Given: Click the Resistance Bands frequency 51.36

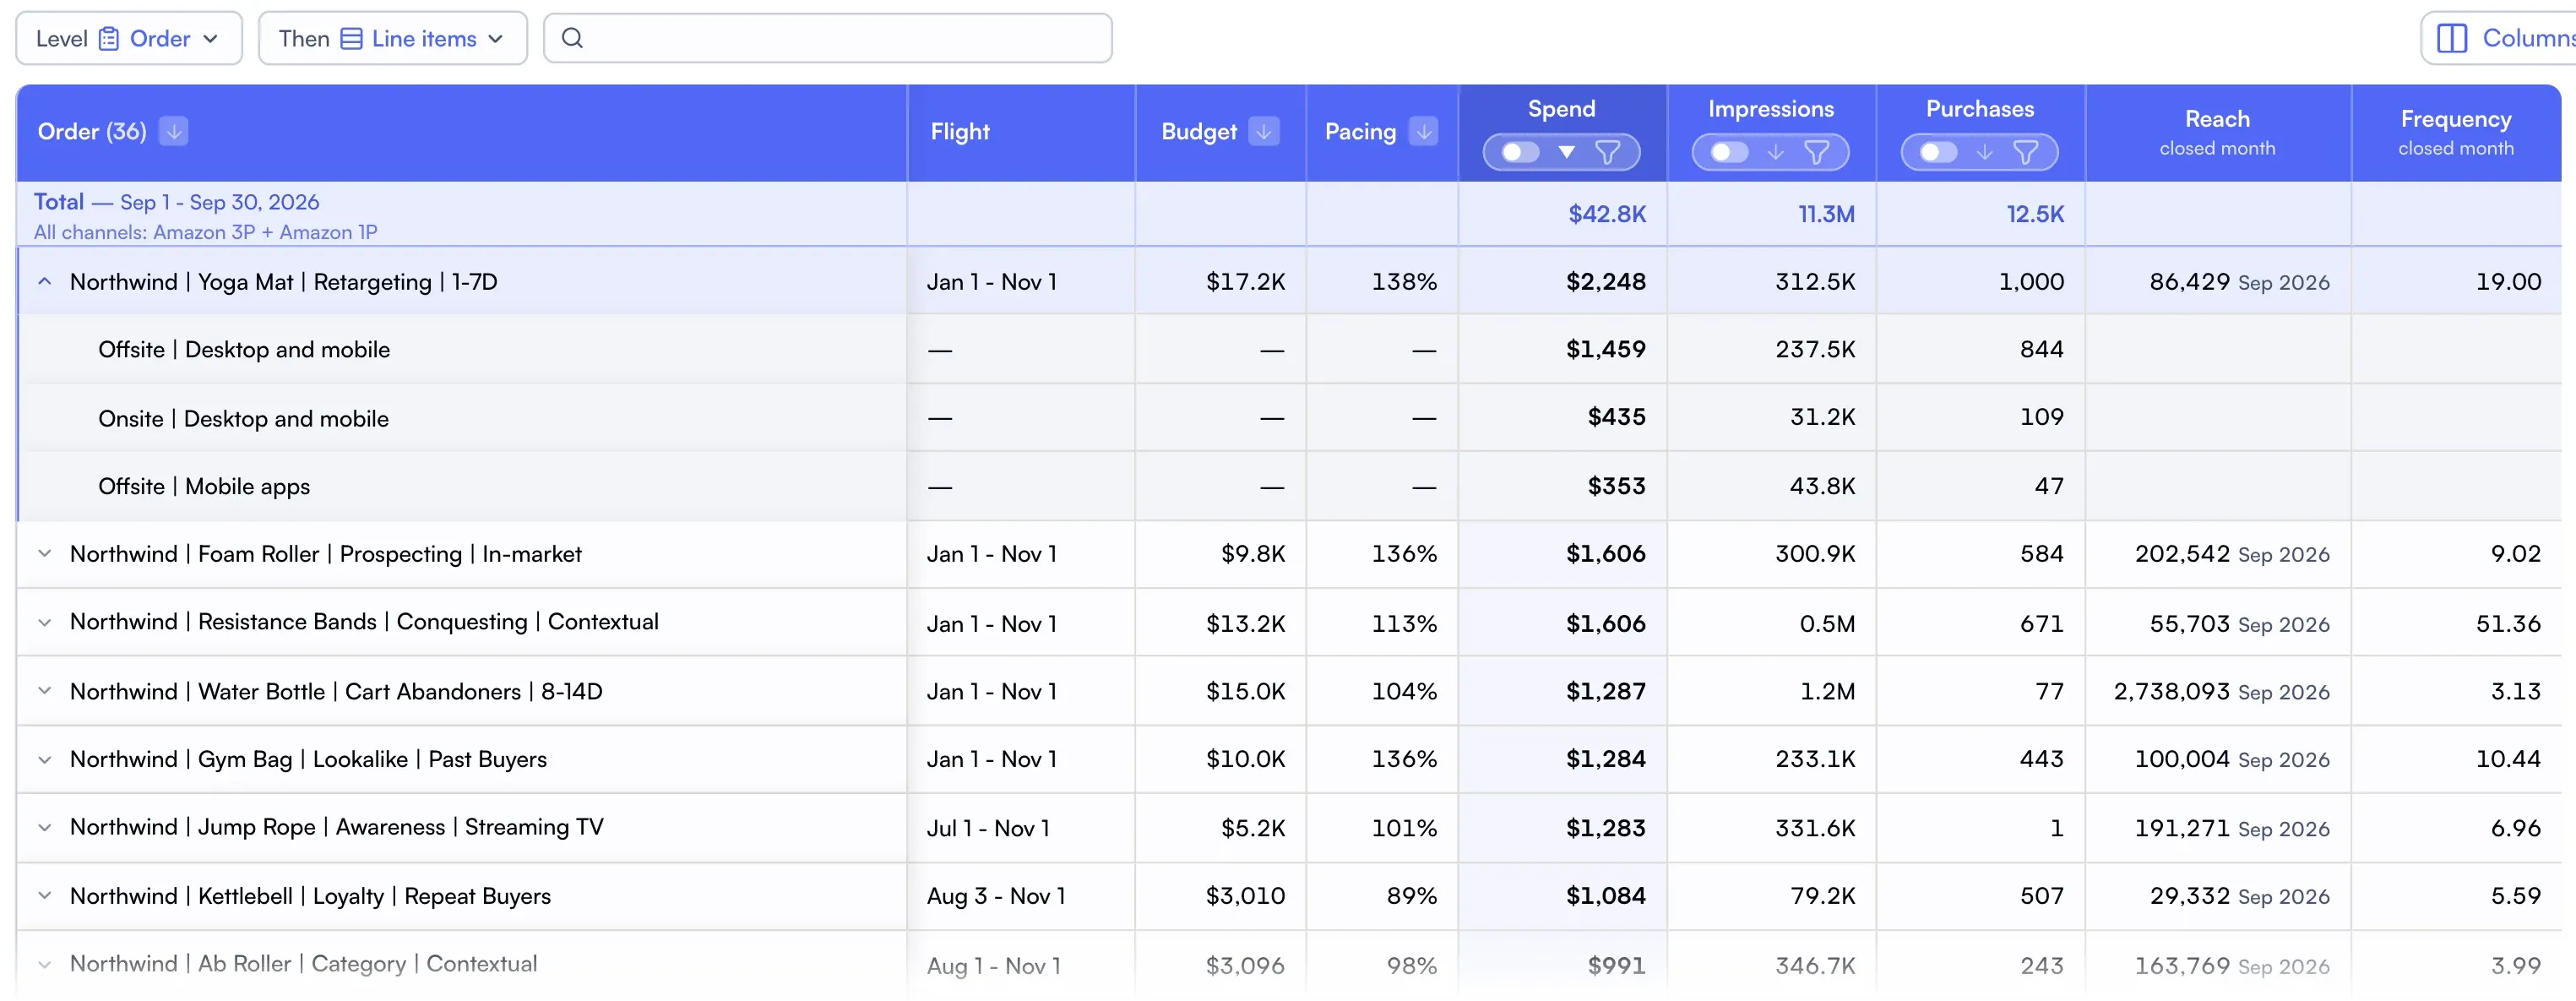Looking at the screenshot, I should 2508,623.
